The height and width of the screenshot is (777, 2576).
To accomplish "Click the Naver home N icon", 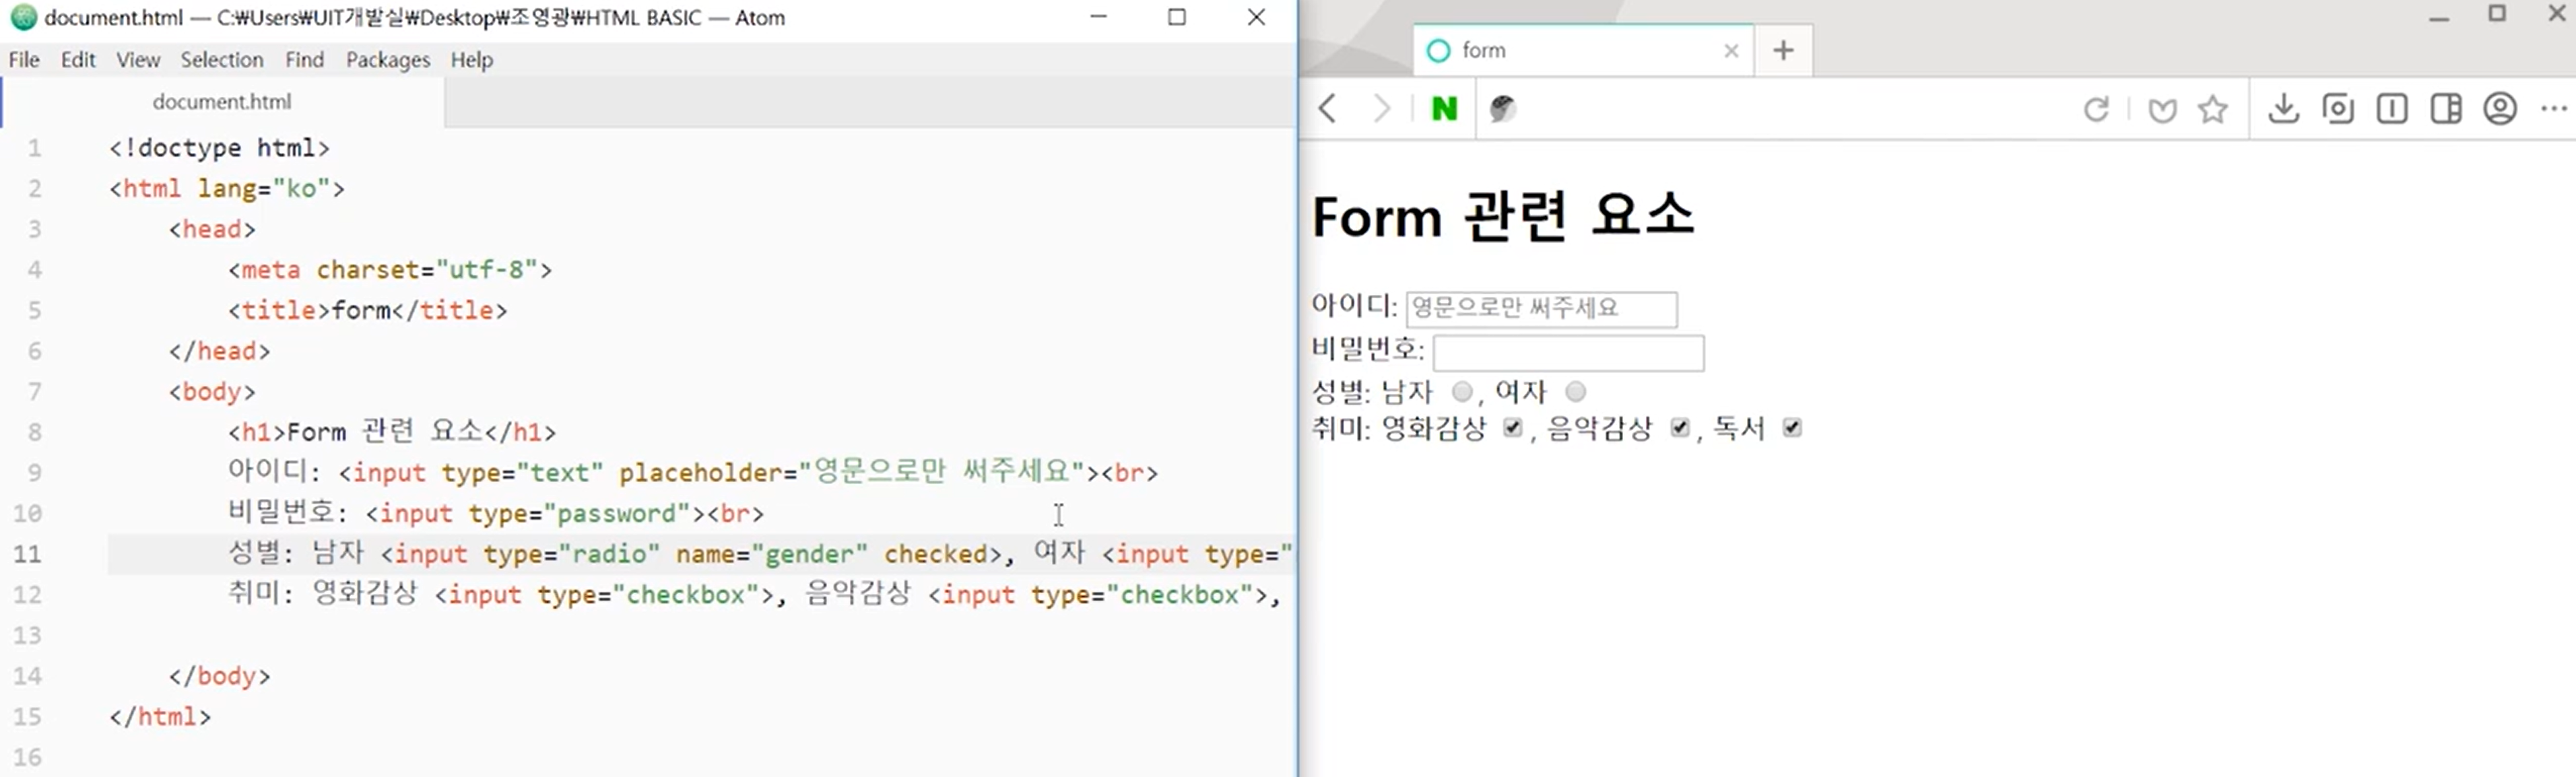I will [1444, 108].
